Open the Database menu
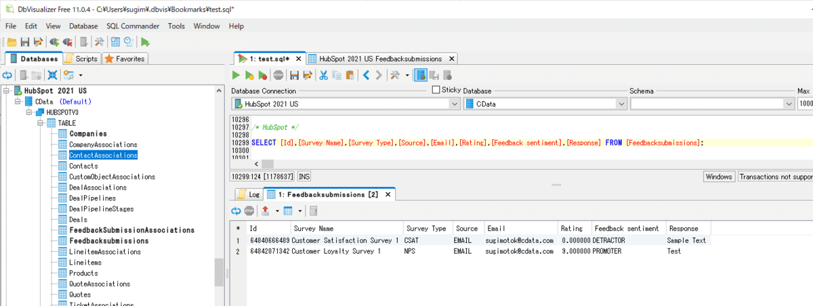The height and width of the screenshot is (306, 813). click(83, 26)
